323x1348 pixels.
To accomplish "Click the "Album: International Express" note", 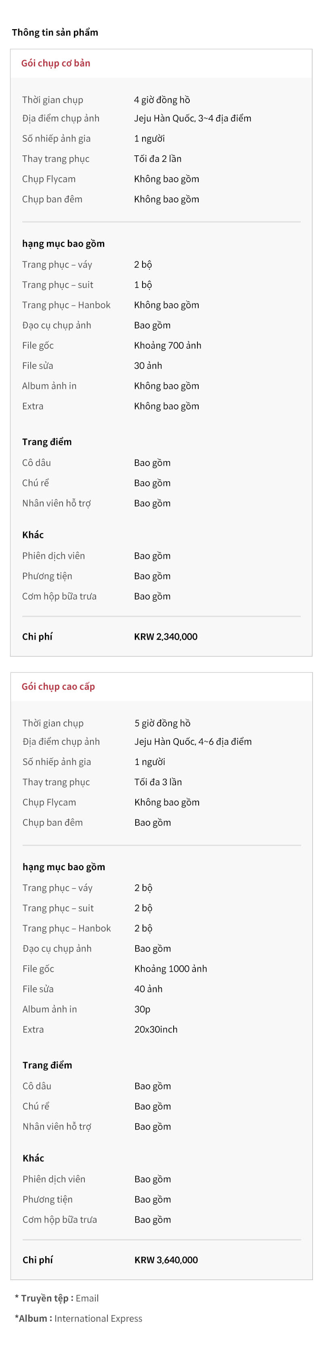I will pyautogui.click(x=78, y=1318).
